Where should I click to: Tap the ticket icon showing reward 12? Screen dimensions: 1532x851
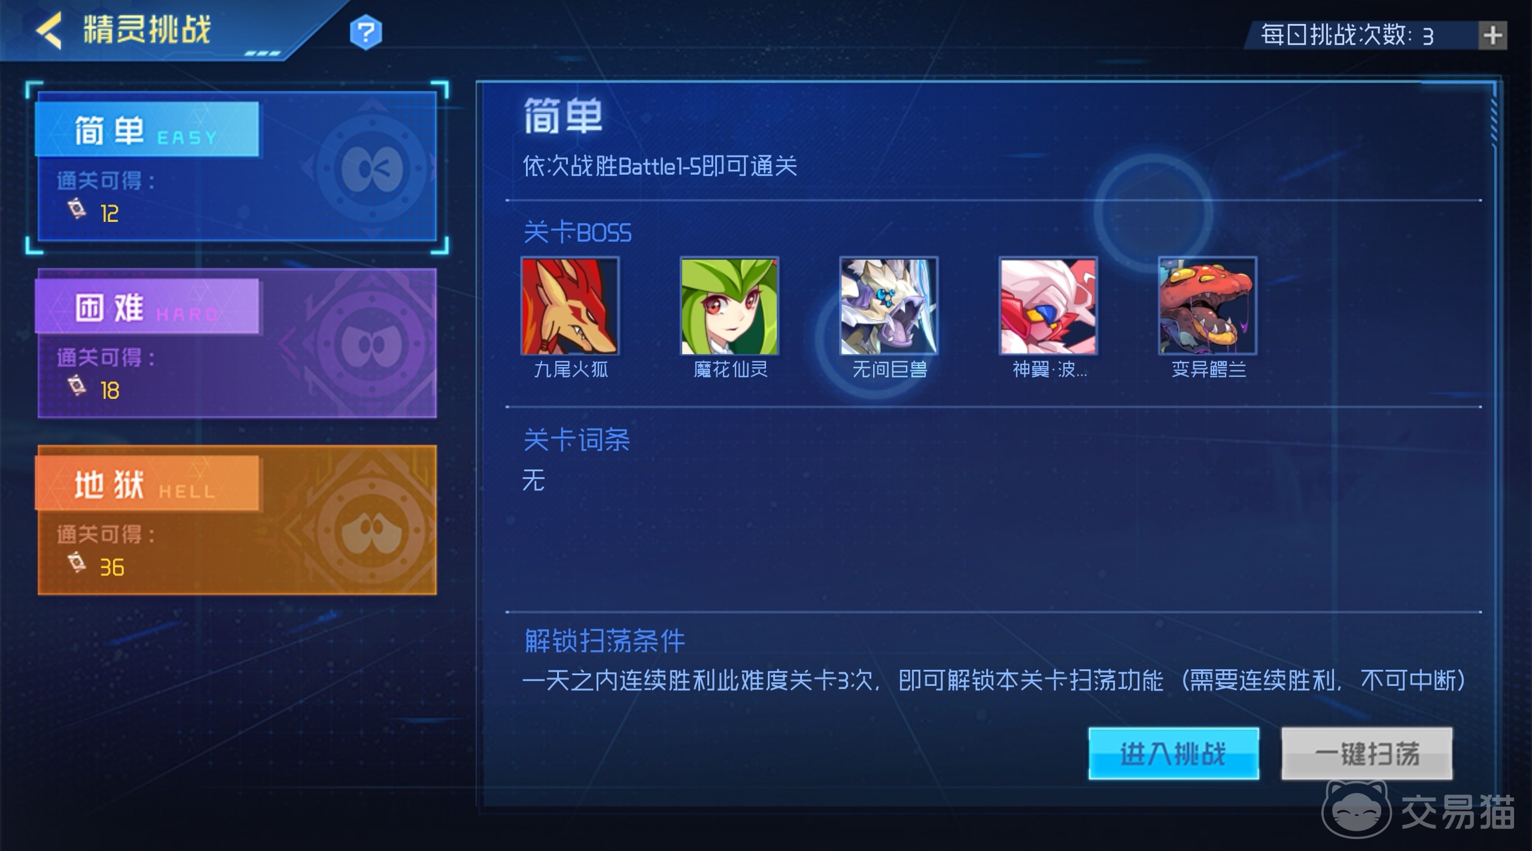click(77, 209)
